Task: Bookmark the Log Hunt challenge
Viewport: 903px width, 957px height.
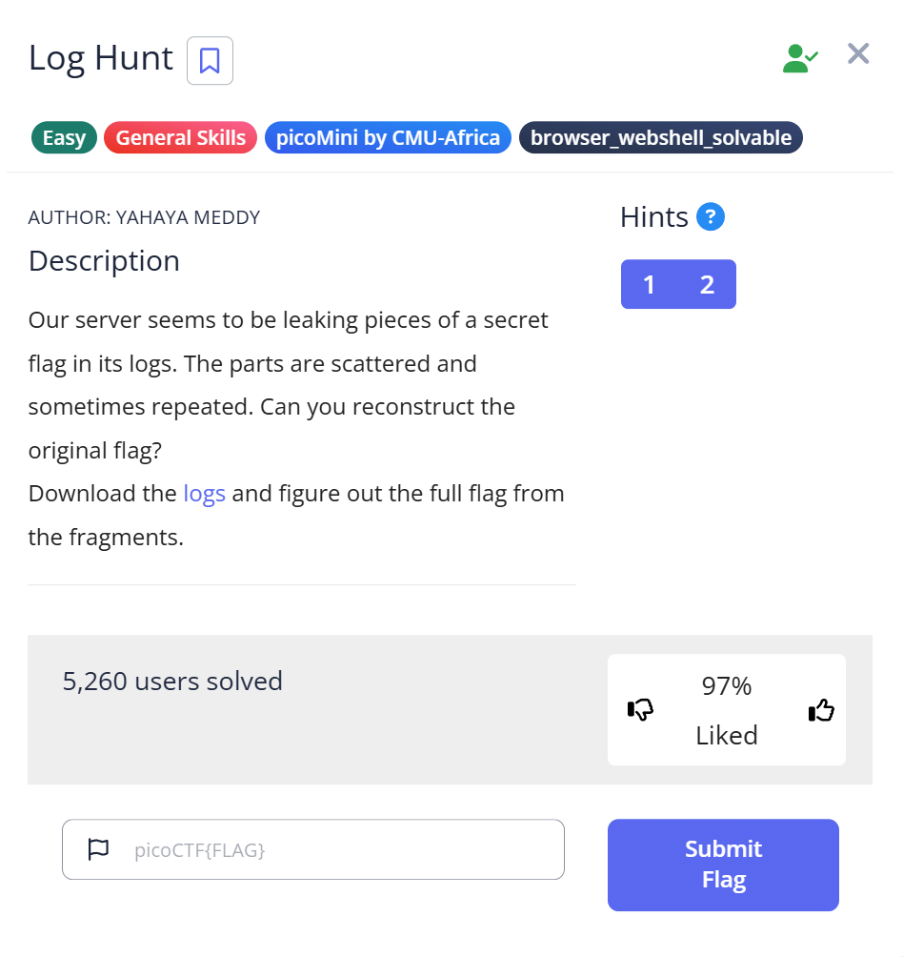Action: tap(210, 61)
